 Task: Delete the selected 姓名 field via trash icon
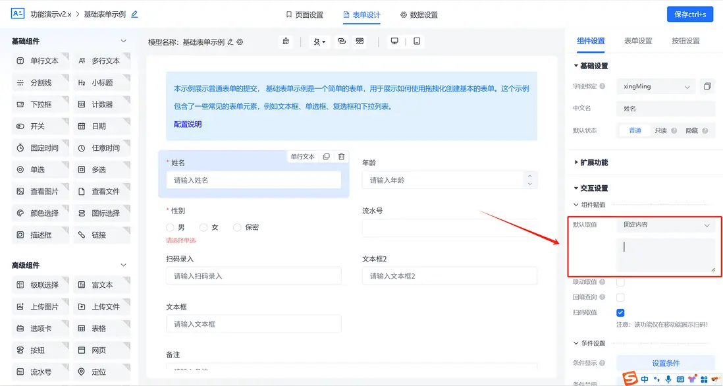(x=341, y=157)
